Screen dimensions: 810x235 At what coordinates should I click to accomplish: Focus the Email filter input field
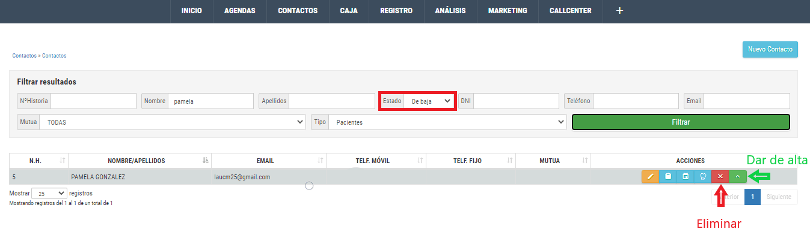coord(747,101)
